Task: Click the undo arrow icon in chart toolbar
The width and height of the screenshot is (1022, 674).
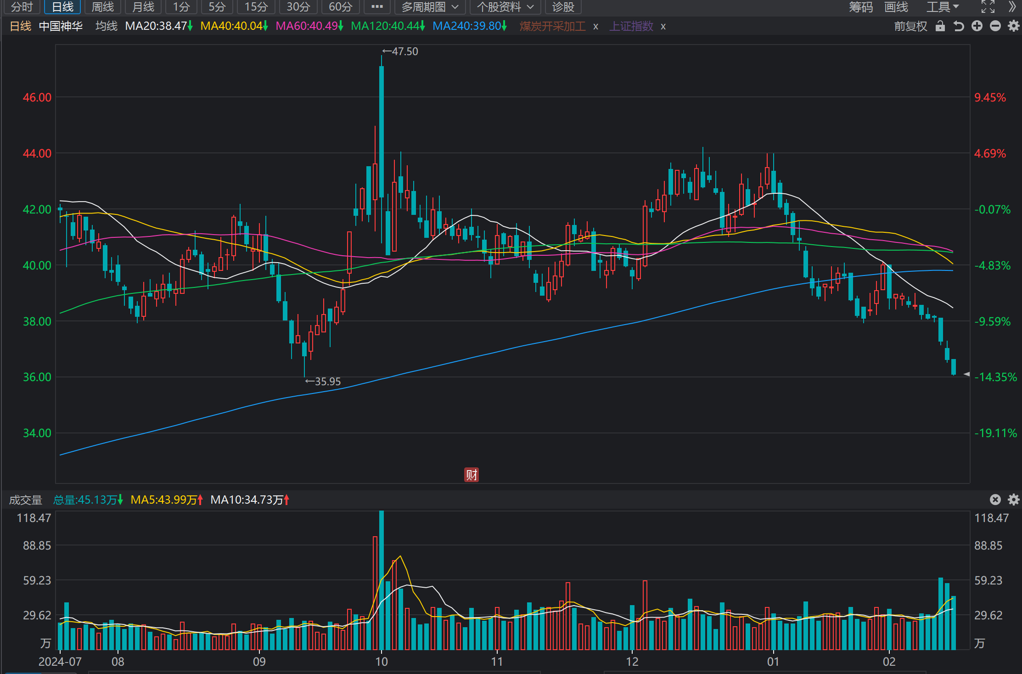Action: (959, 26)
